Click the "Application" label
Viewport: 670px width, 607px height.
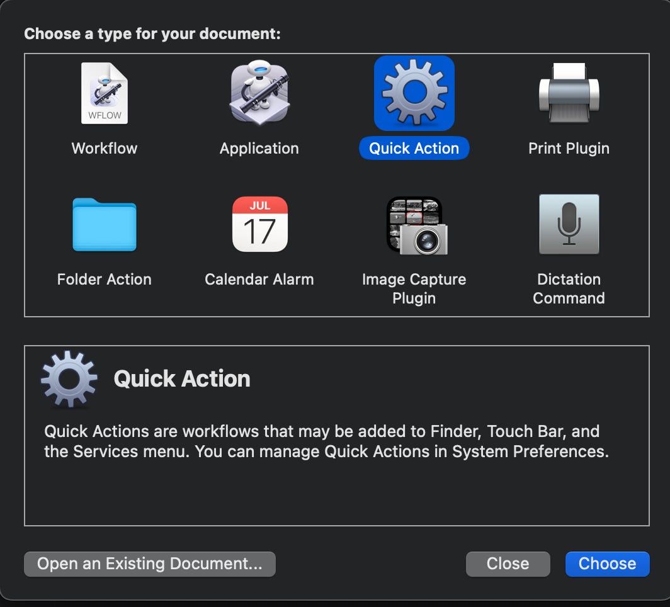(x=259, y=148)
